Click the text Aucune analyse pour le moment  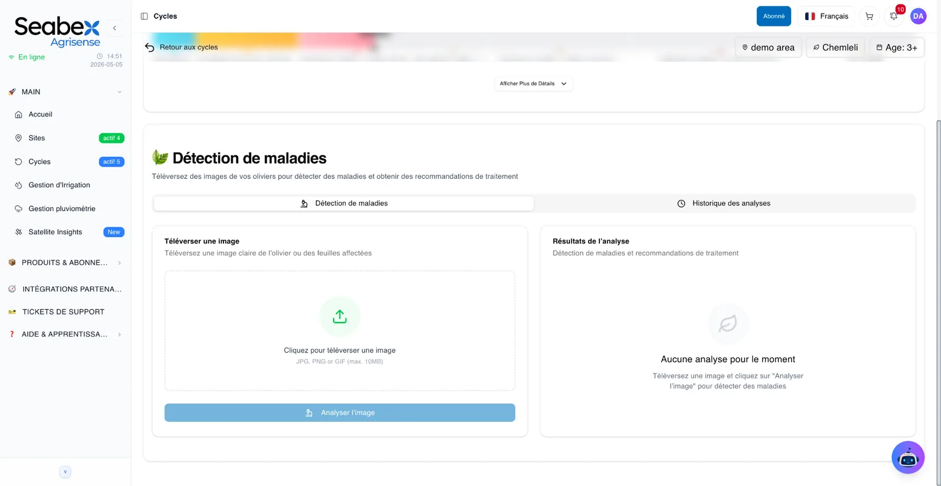[728, 359]
